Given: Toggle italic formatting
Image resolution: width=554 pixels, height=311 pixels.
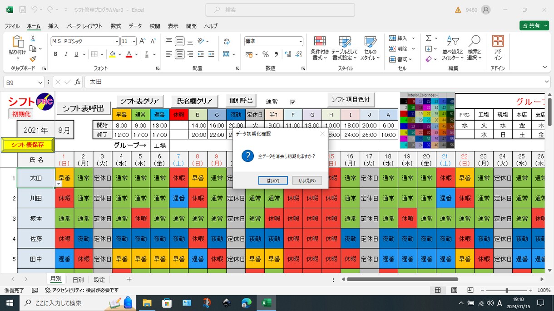Looking at the screenshot, I should pyautogui.click(x=66, y=54).
